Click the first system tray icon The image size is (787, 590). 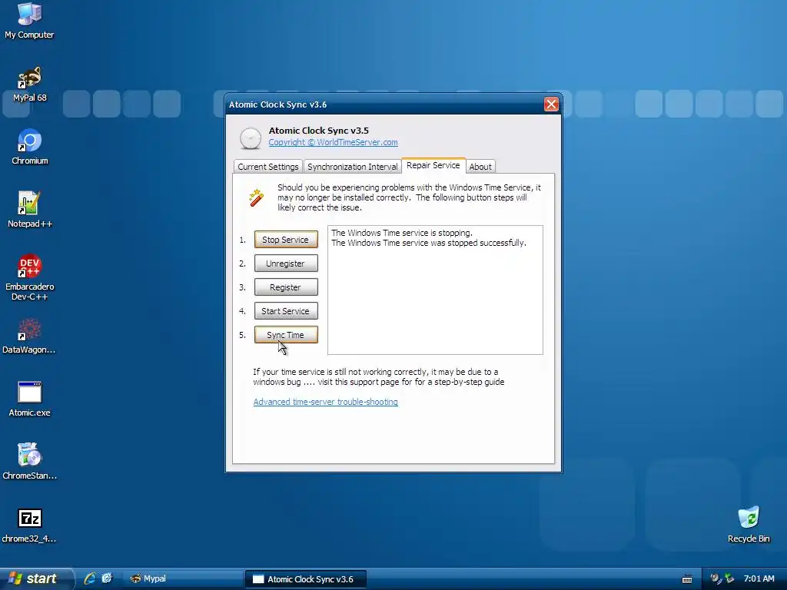click(716, 578)
